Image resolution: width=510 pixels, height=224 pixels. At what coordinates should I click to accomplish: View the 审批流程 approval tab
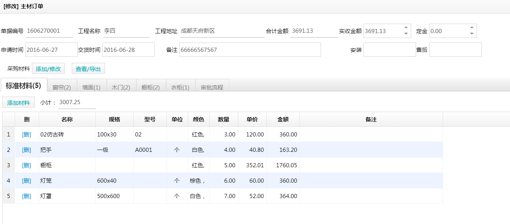tap(212, 87)
